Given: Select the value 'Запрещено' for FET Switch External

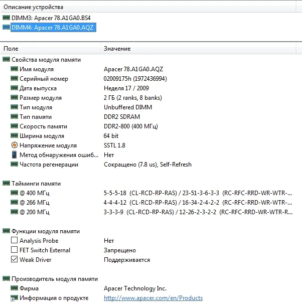Looking at the screenshot, I should point(120,250).
